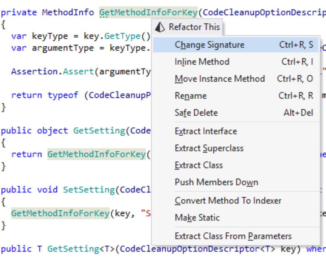The image size is (326, 258).
Task: Choose Extract Class menu item
Action: [x=199, y=165]
